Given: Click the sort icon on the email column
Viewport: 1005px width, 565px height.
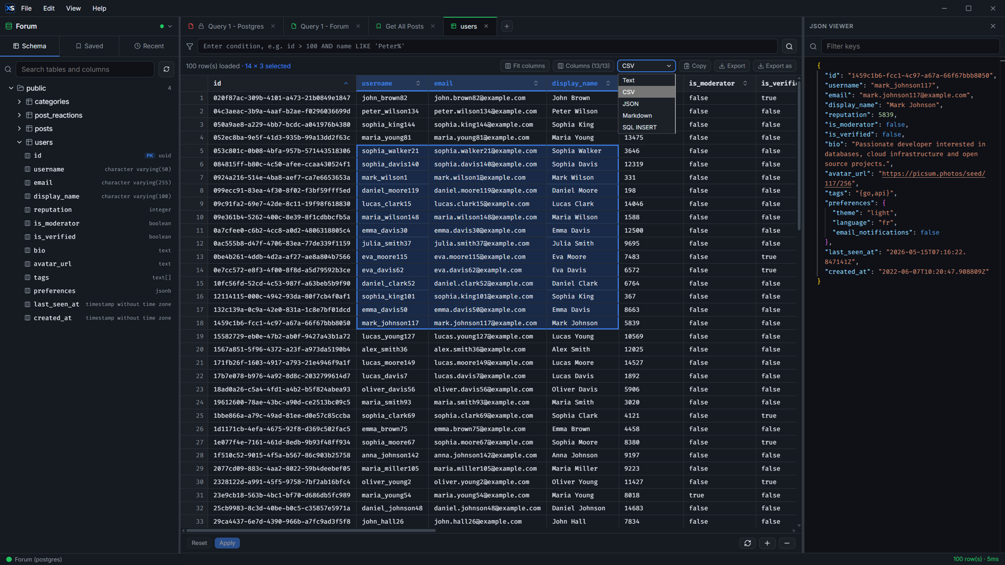Looking at the screenshot, I should coord(536,83).
